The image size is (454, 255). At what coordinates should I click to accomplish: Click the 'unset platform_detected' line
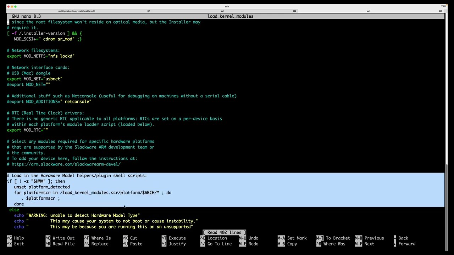pos(42,187)
